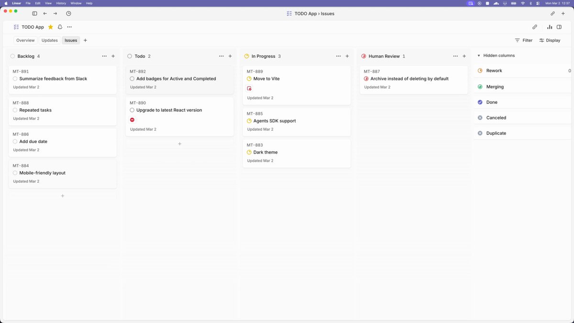
Task: Switch to the Overview tab
Action: (25, 40)
